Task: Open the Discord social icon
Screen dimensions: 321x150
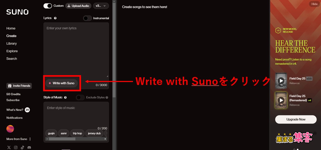Action: [x=29, y=147]
